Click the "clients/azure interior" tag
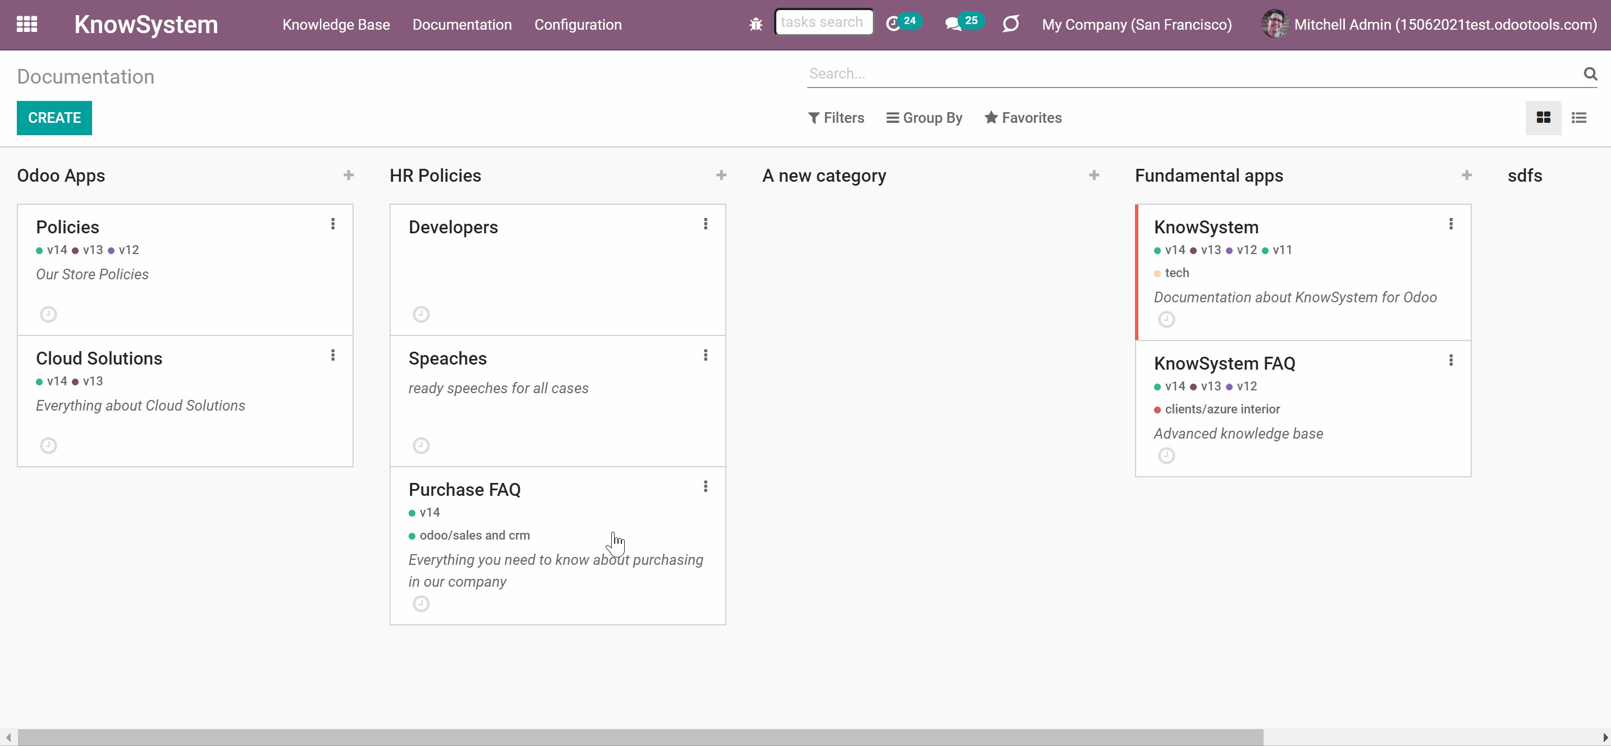This screenshot has width=1611, height=746. click(1217, 409)
